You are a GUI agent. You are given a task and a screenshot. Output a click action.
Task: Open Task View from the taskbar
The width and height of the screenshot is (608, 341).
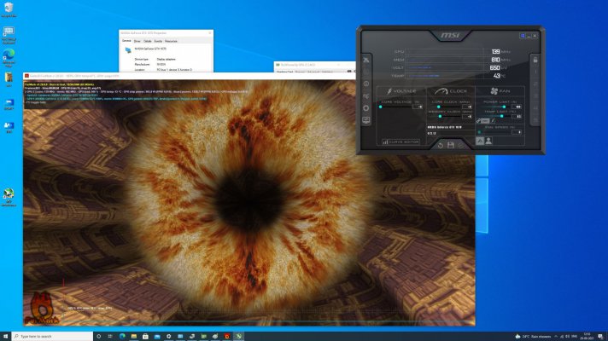tap(110, 337)
